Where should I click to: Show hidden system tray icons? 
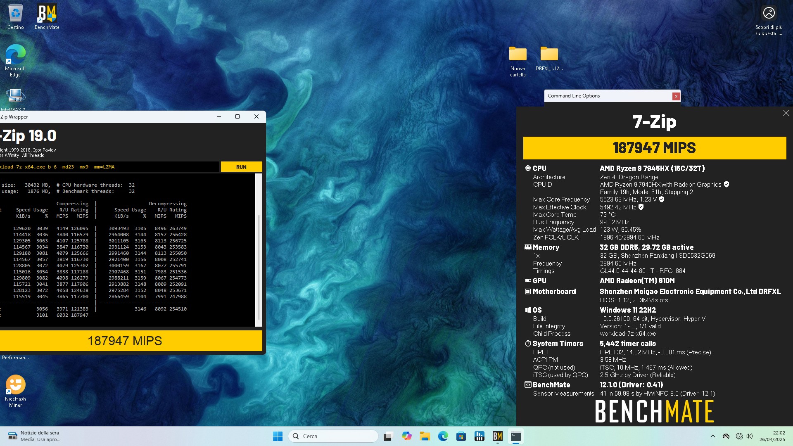712,436
